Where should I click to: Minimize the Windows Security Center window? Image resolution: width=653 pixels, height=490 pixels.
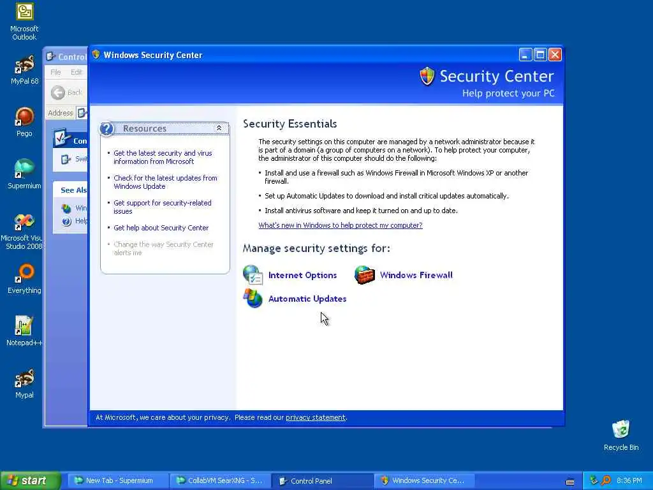click(525, 55)
